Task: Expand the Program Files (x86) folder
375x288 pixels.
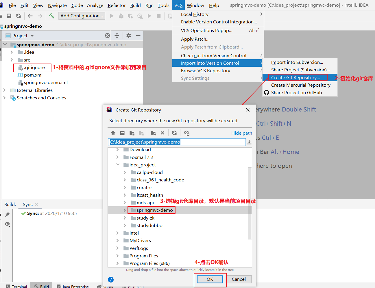Action: [x=117, y=263]
